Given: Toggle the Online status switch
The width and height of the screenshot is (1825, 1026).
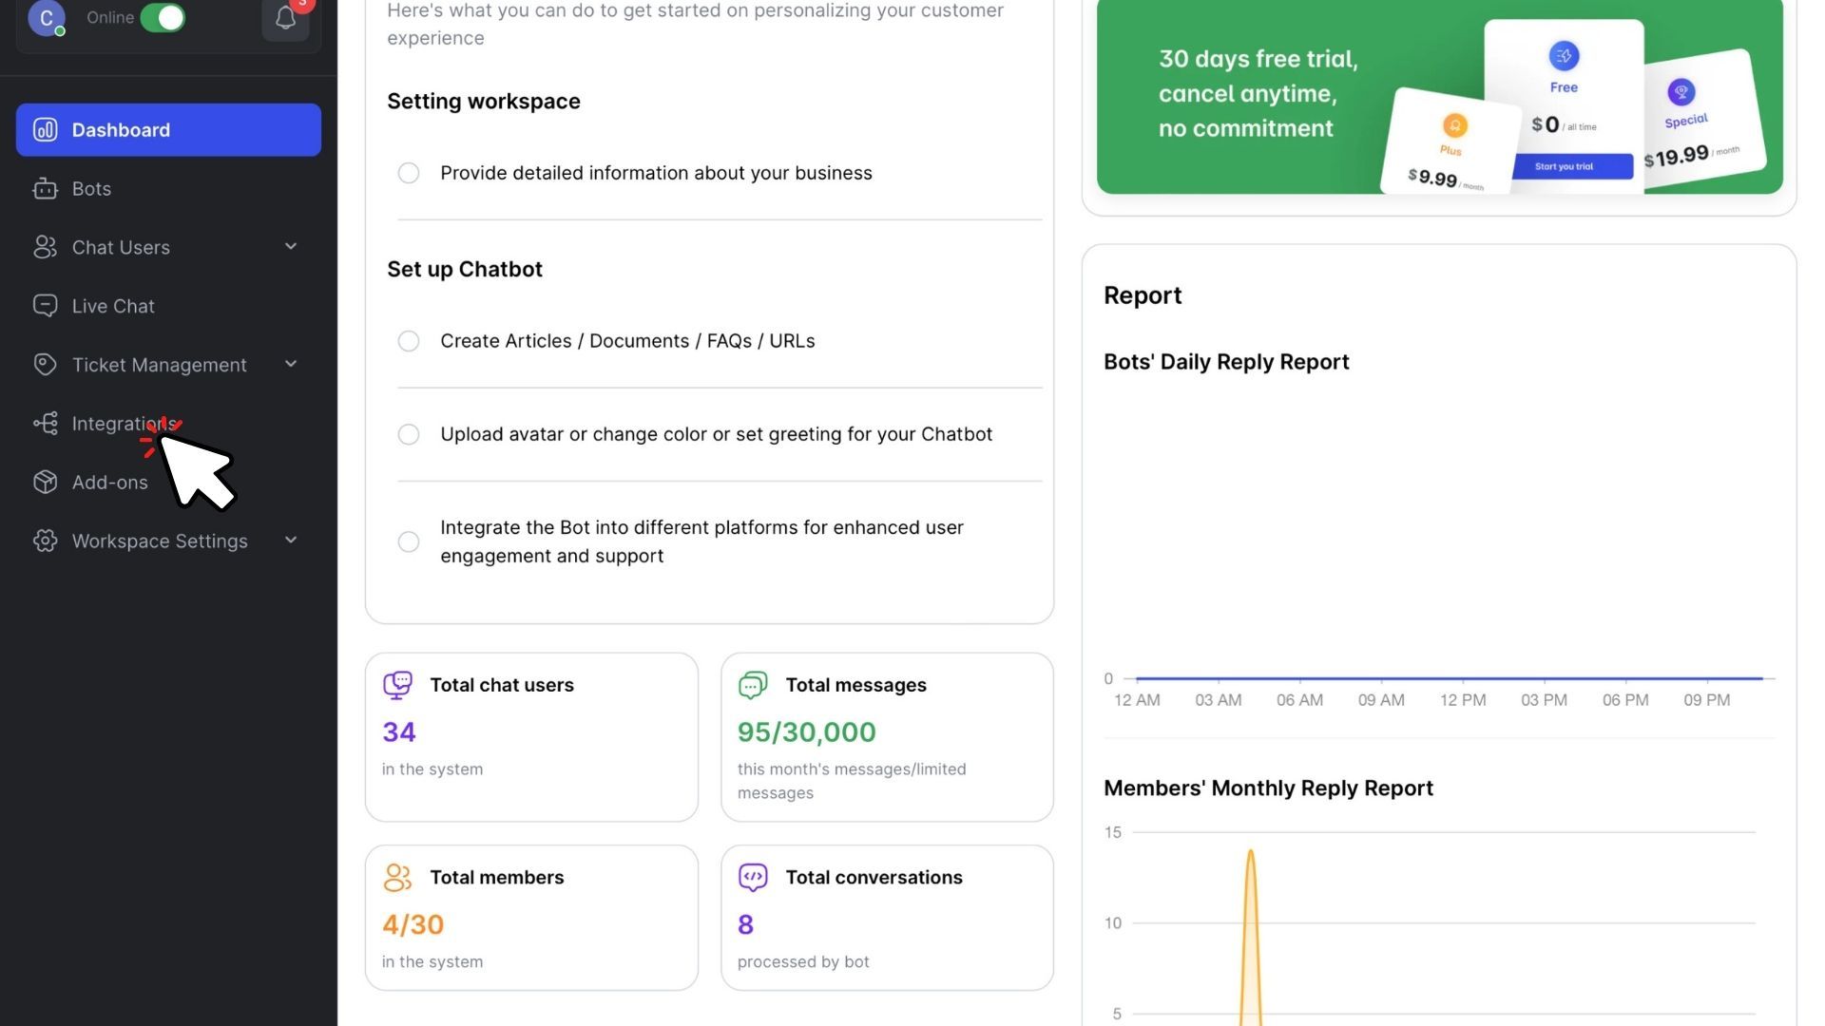Looking at the screenshot, I should (163, 18).
